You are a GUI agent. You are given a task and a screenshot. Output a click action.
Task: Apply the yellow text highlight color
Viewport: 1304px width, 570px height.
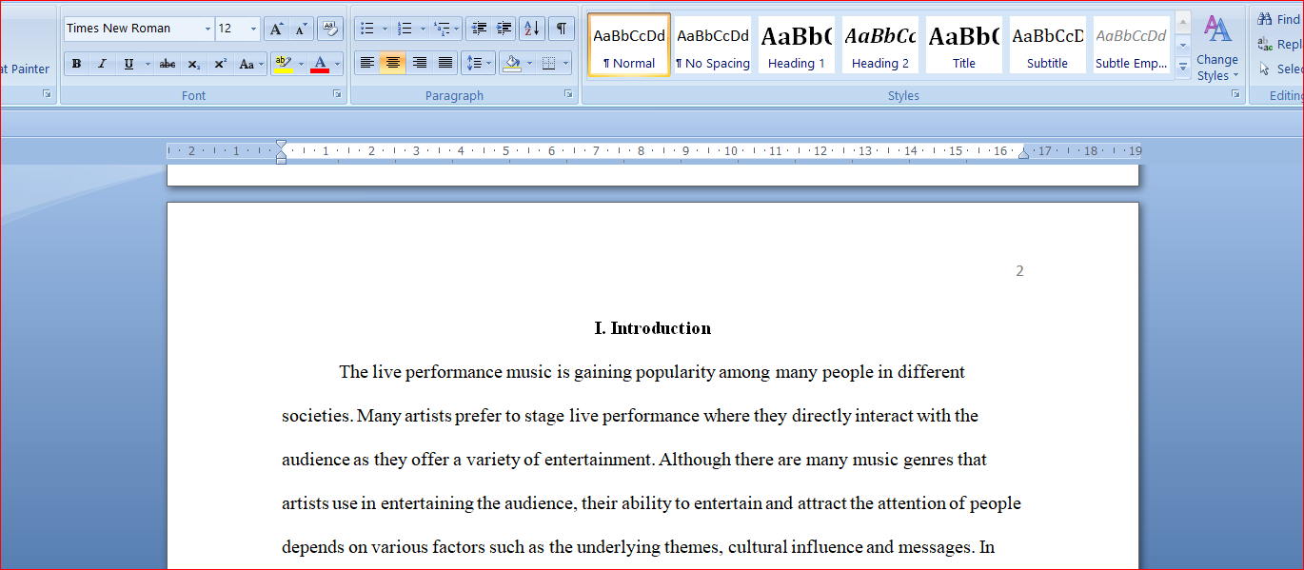point(283,64)
